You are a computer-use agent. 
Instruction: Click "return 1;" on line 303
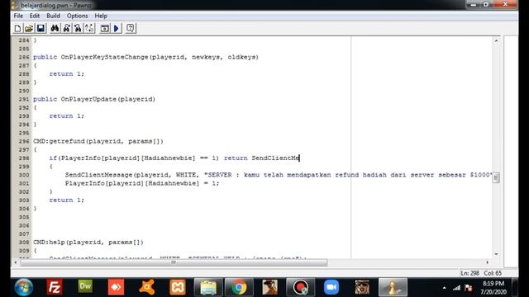point(66,200)
